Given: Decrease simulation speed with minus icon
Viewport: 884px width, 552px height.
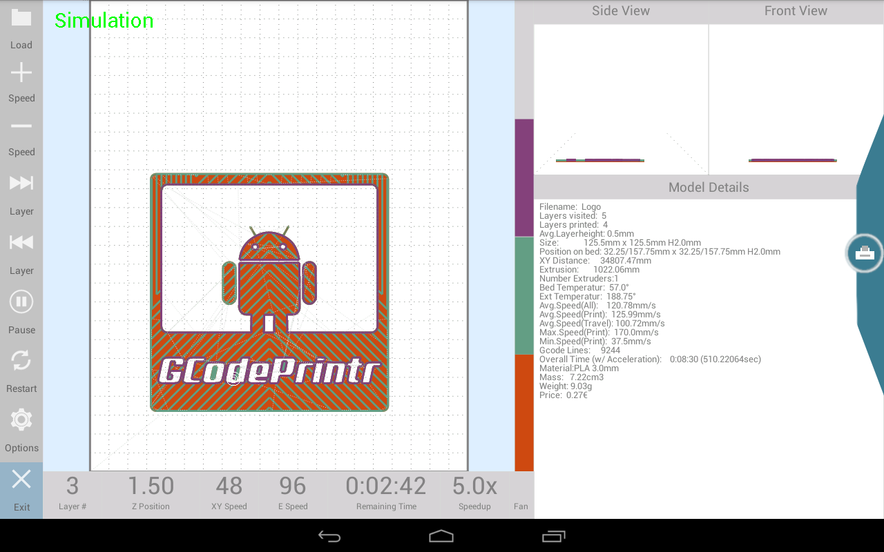Looking at the screenshot, I should click(21, 126).
